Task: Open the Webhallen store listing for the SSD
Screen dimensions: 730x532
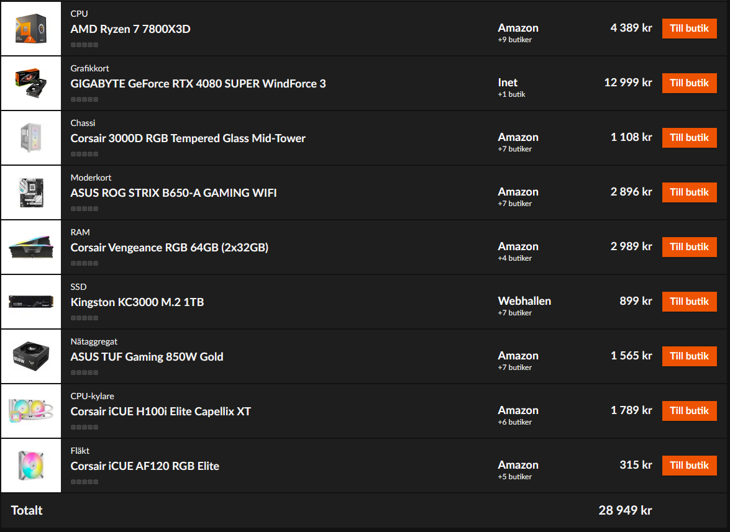Action: [524, 301]
